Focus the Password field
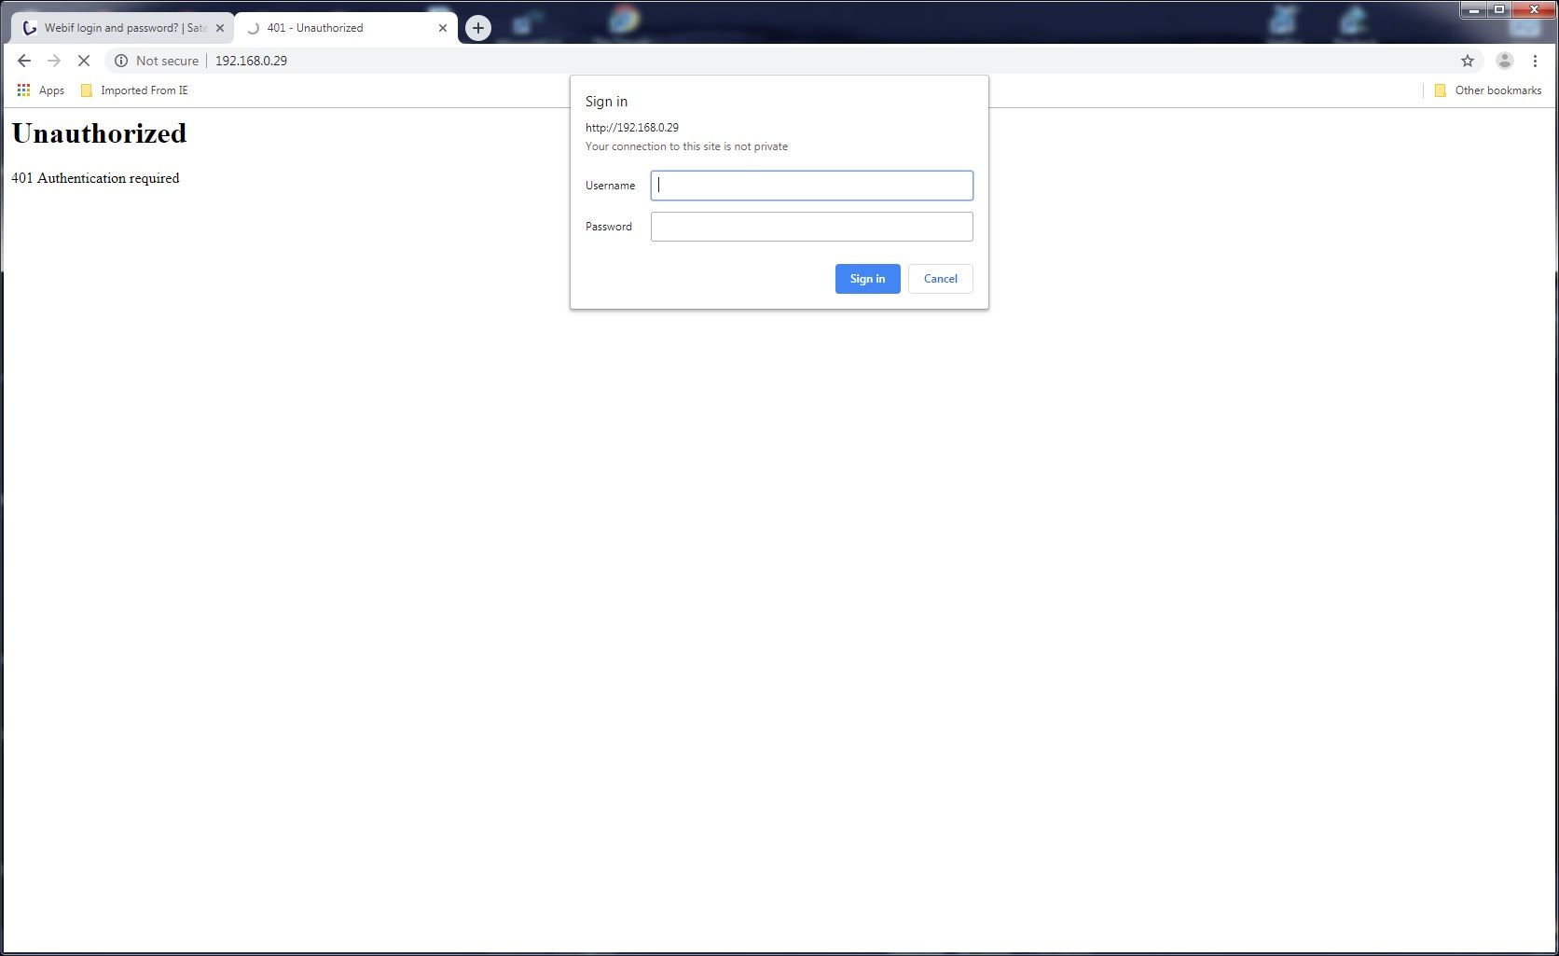 [812, 227]
